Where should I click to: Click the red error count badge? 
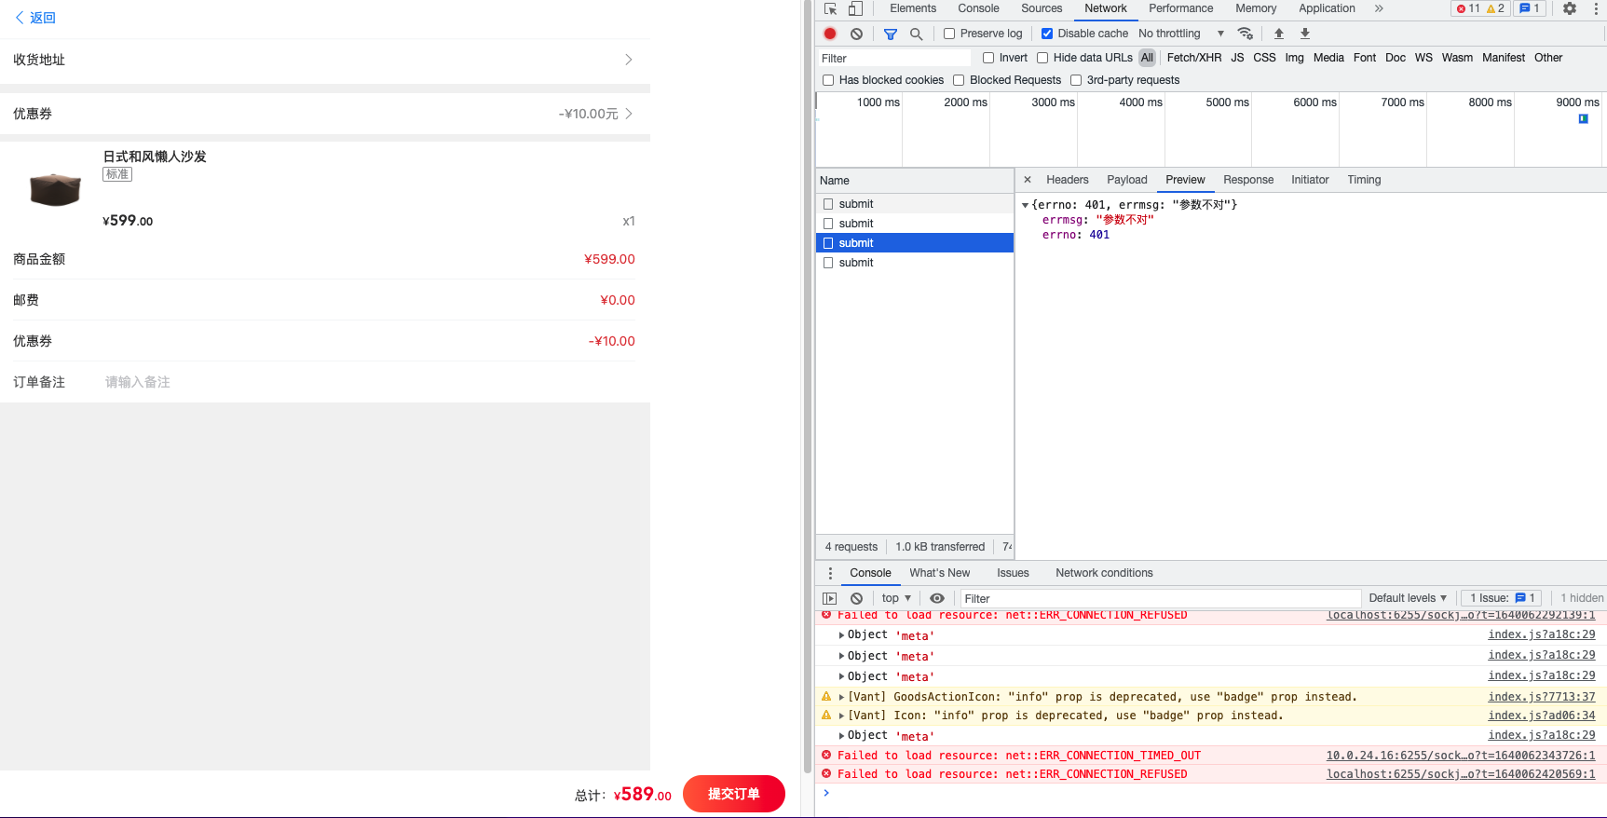[1469, 8]
